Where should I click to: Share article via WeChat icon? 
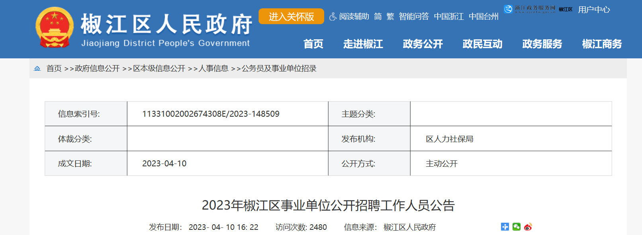(517, 227)
